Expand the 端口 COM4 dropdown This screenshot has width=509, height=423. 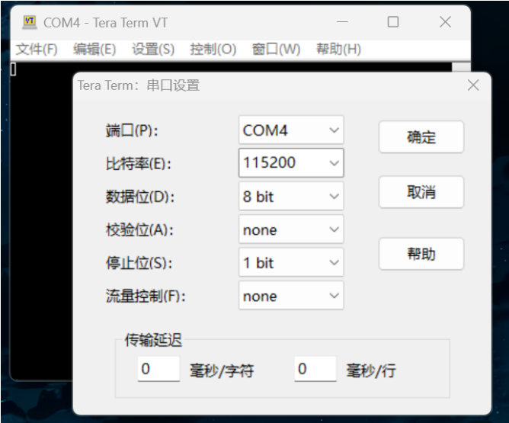coord(291,130)
